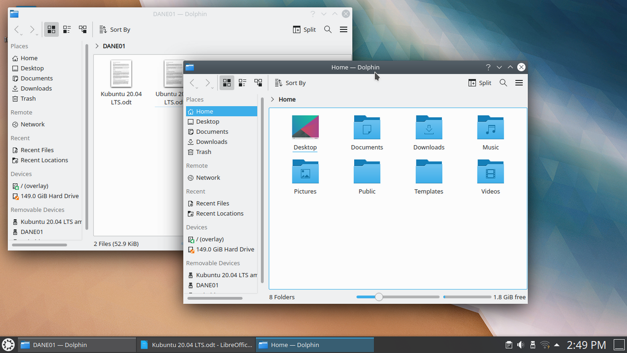Open the network icon in system tray

pos(545,345)
